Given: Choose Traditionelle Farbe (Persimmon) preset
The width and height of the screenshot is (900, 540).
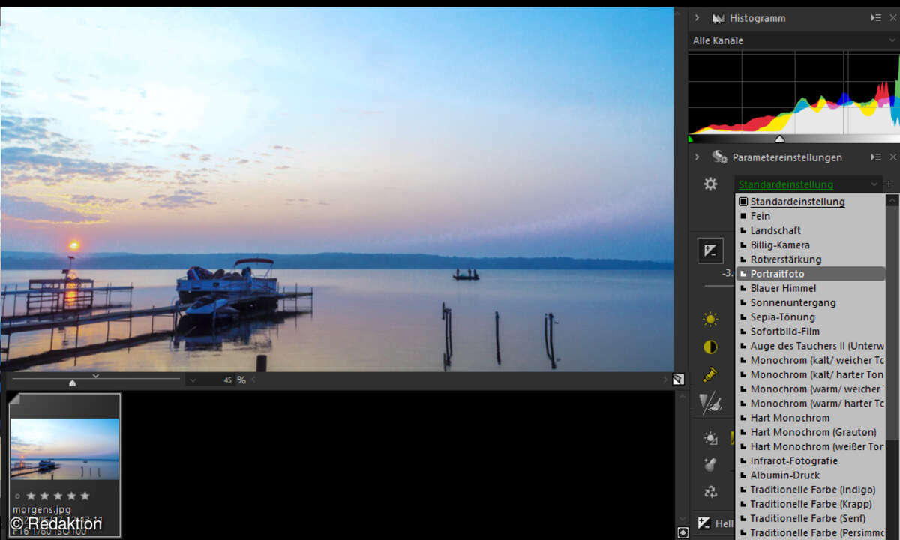Looking at the screenshot, I should [x=811, y=532].
